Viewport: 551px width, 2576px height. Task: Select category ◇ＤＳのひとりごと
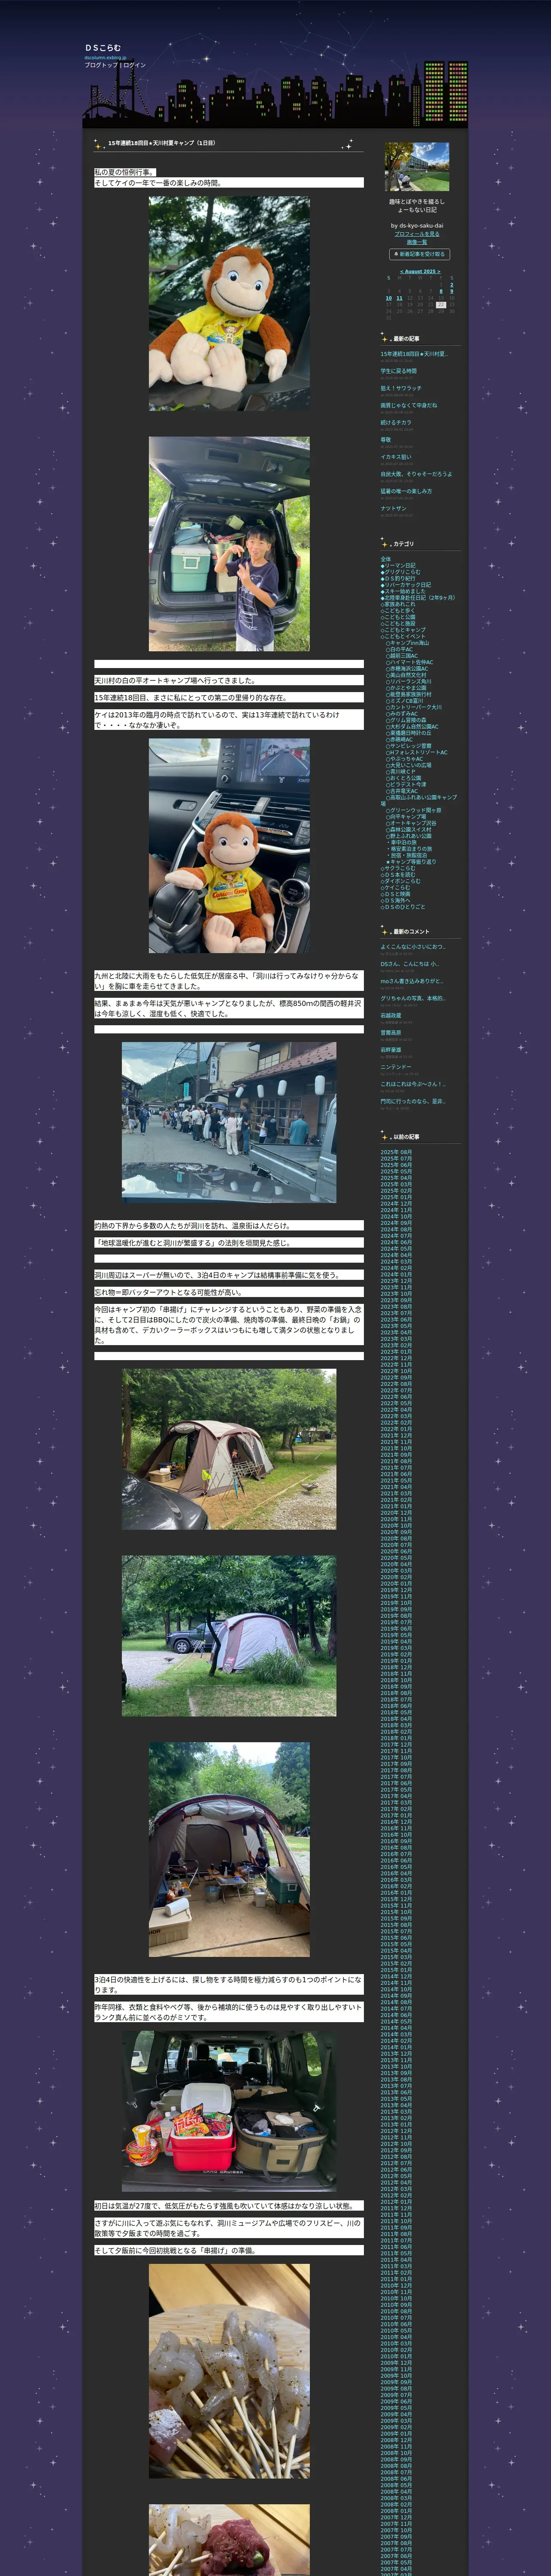[x=402, y=907]
